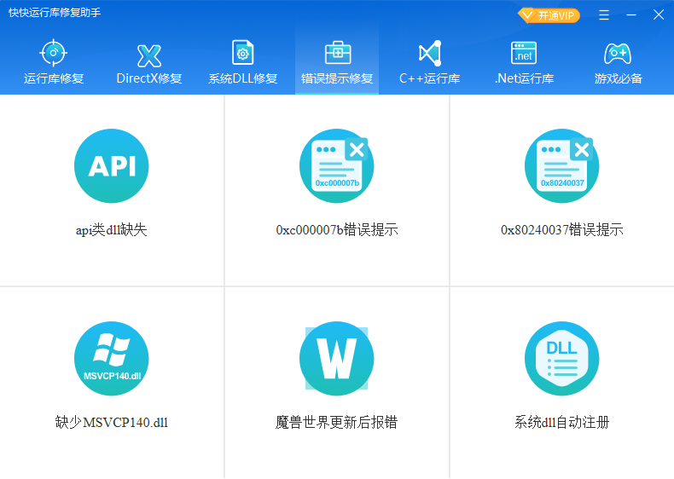Open the hamburger main menu
This screenshot has width=674, height=479.
click(604, 15)
